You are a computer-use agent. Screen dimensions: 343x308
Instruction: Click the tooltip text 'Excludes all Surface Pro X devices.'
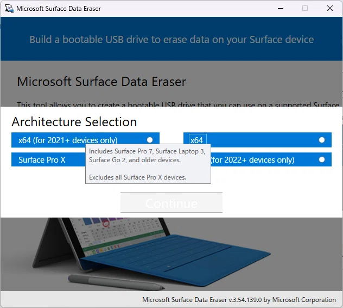(137, 177)
